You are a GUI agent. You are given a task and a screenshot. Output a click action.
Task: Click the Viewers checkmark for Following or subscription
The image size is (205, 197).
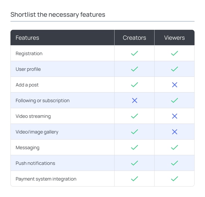tap(174, 100)
